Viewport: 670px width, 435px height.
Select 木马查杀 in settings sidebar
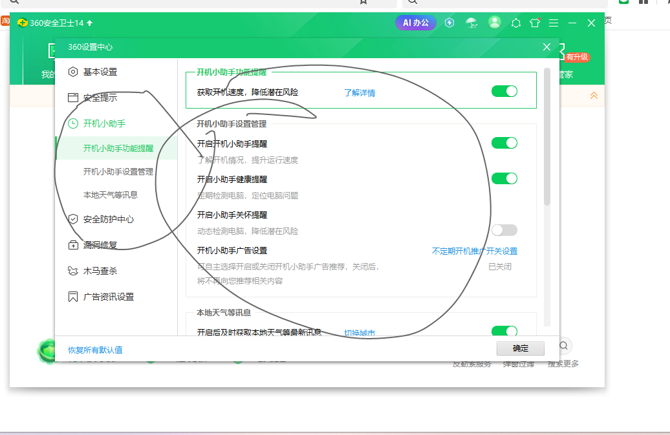click(x=100, y=271)
